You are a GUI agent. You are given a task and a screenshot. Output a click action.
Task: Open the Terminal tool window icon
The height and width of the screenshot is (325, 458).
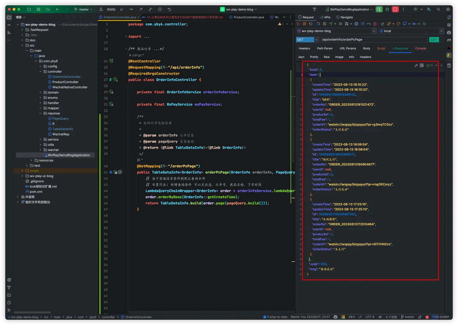(x=9, y=295)
